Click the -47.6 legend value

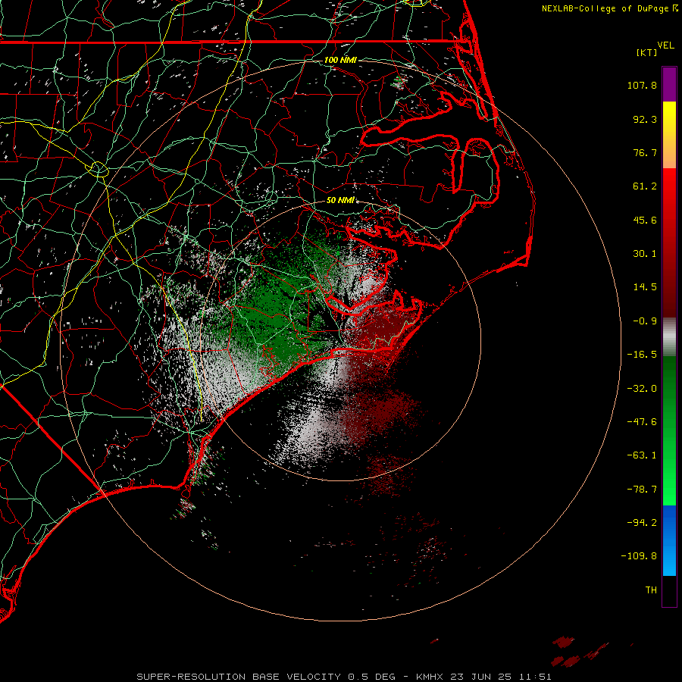[x=642, y=422]
